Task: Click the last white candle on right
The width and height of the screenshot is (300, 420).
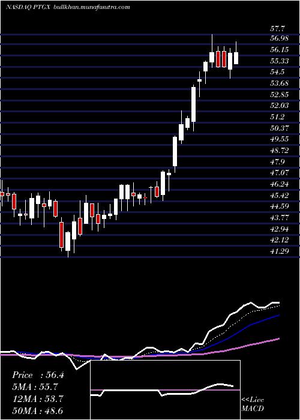Action: pos(236,58)
